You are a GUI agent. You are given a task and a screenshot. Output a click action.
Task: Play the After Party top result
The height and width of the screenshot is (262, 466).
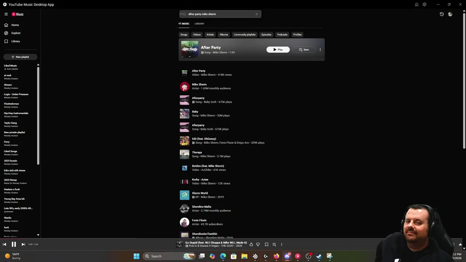[x=278, y=49]
